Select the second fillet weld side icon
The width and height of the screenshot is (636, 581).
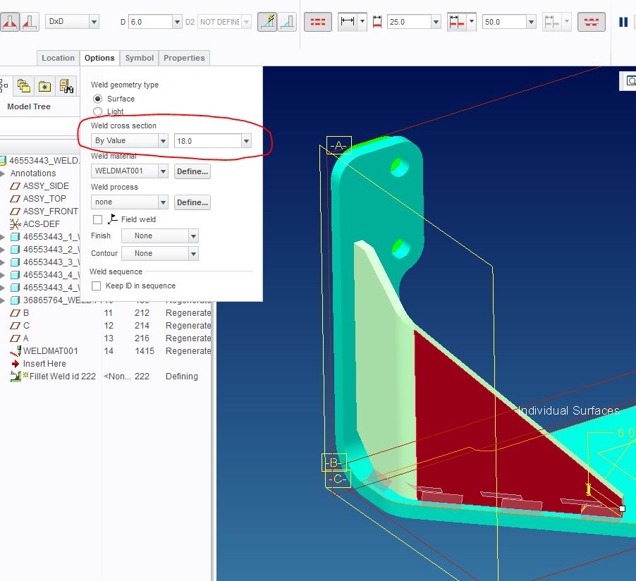(30, 22)
